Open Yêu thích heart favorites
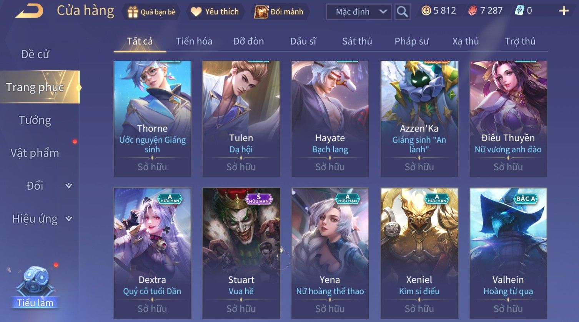Viewport: 579px width, 322px height. pyautogui.click(x=196, y=12)
